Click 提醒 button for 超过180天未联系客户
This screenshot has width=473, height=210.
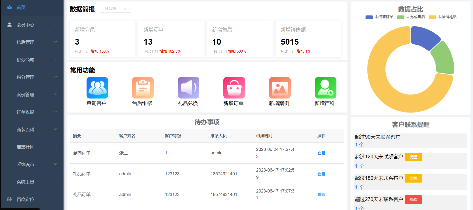[413, 178]
